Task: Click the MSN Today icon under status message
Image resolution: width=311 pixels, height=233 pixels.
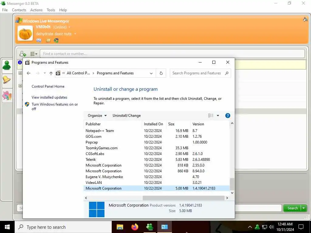Action: coord(56,40)
